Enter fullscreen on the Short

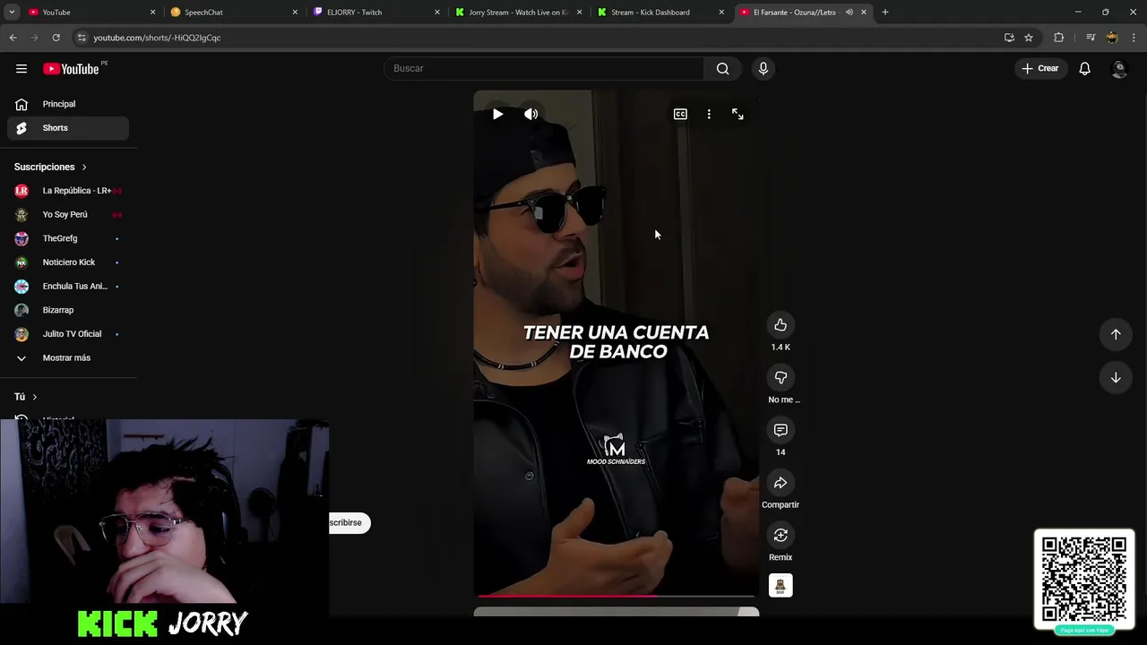coord(737,114)
